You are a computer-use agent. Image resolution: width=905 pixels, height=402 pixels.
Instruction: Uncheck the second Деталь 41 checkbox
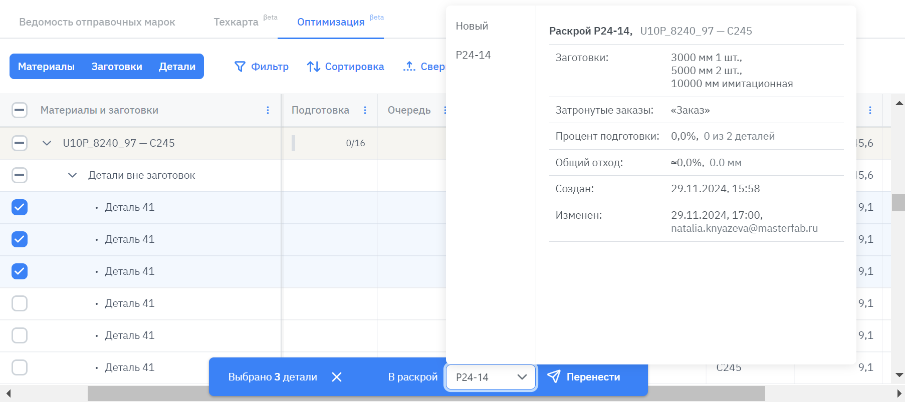(x=20, y=239)
